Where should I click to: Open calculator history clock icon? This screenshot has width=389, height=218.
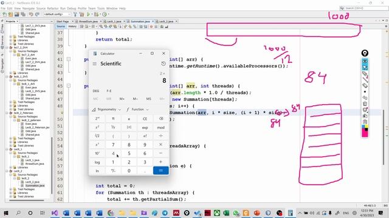[164, 64]
